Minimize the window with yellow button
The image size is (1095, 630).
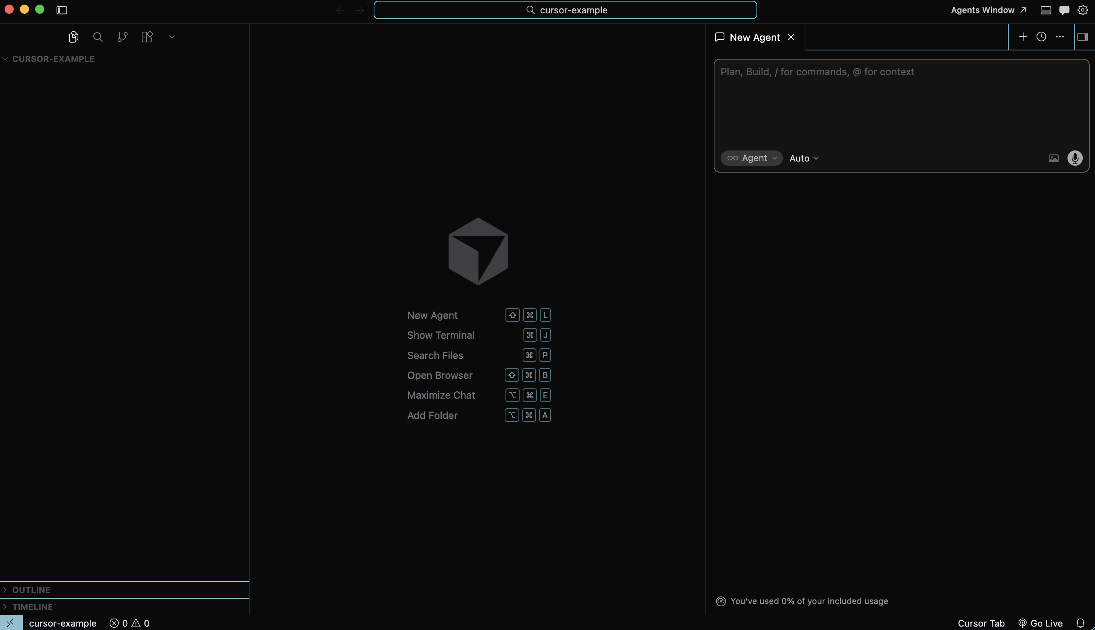[25, 10]
